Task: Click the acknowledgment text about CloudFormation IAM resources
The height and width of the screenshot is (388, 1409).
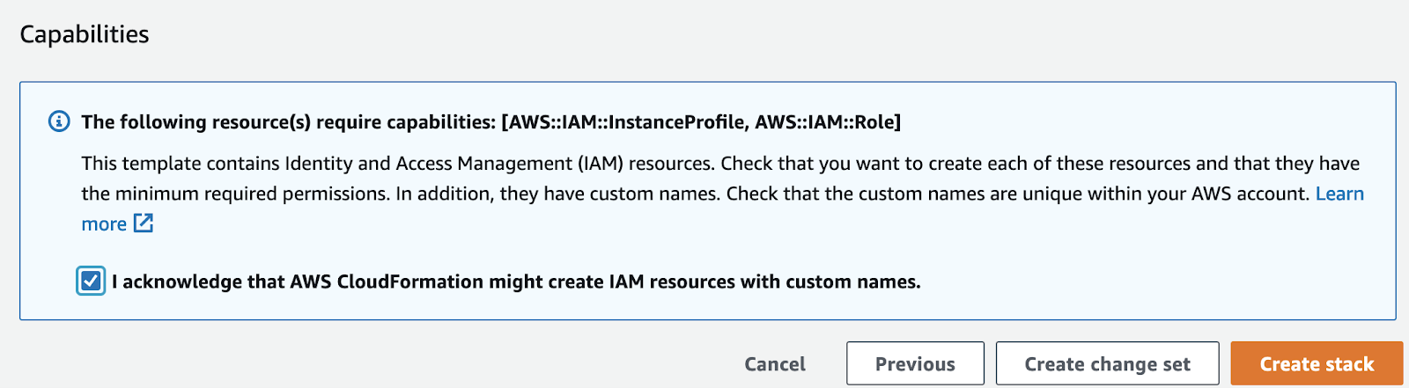Action: point(516,282)
